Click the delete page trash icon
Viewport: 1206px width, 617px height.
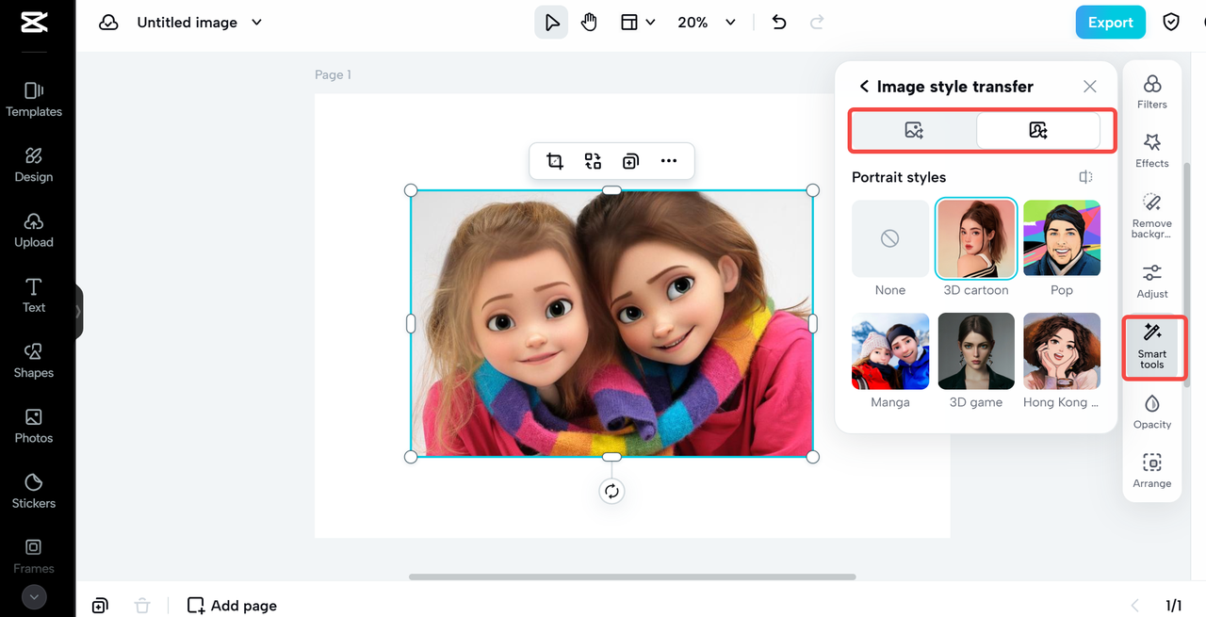(141, 606)
